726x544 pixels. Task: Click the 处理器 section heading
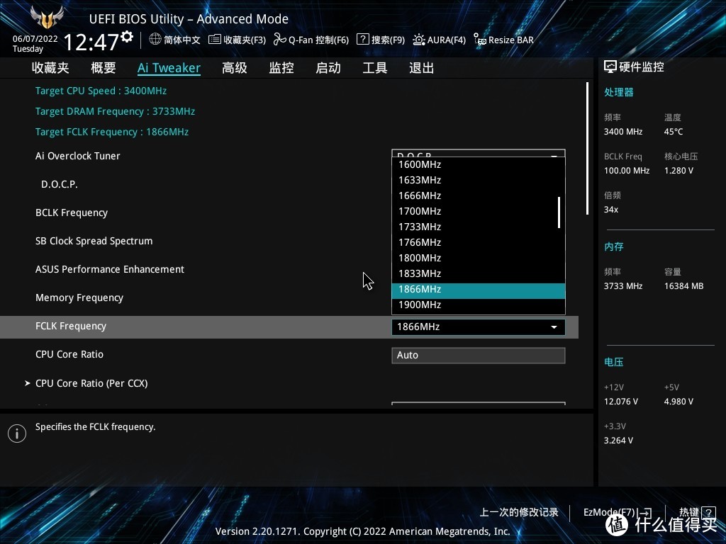click(618, 92)
